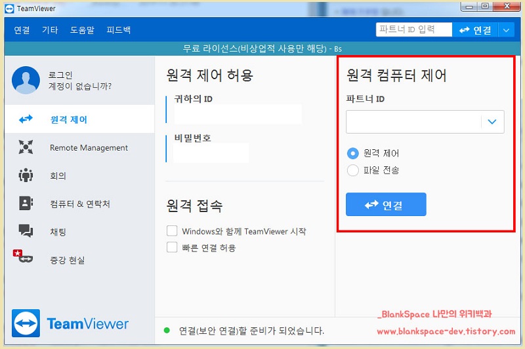Open the 도움말 menu
This screenshot has width=525, height=349.
pos(82,30)
